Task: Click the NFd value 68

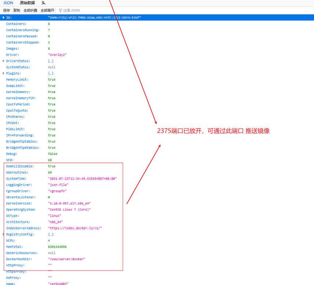Action: [x=50, y=160]
